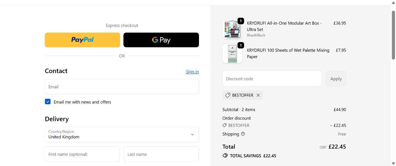
Task: Remove the BESTOFFER discount code tag
Action: click(x=258, y=95)
